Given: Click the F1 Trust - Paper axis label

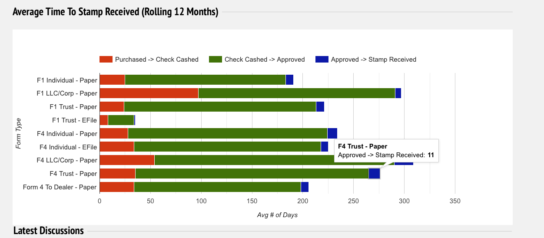Looking at the screenshot, I should pyautogui.click(x=73, y=107).
